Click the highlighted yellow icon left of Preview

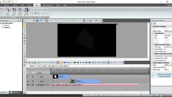[61, 63]
